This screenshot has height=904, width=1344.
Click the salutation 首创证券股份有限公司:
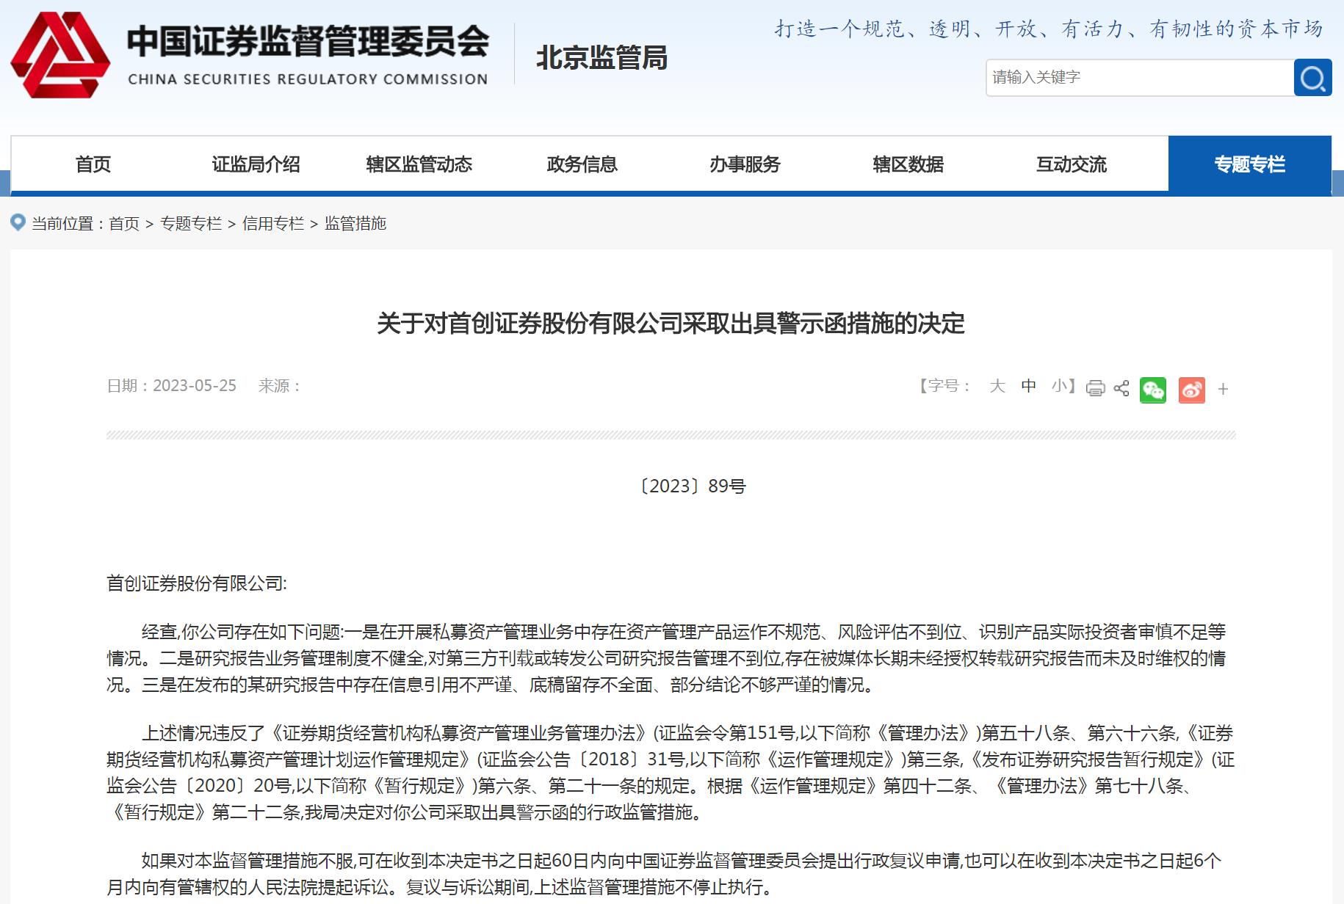[197, 583]
